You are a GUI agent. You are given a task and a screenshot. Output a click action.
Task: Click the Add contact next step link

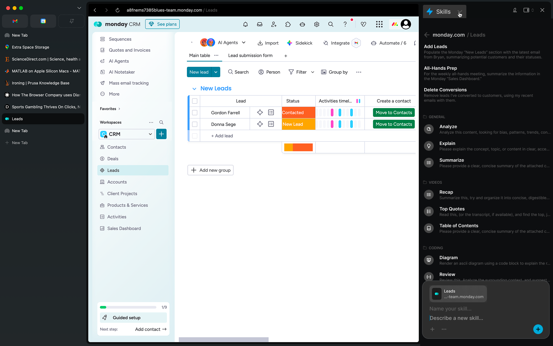click(x=151, y=329)
